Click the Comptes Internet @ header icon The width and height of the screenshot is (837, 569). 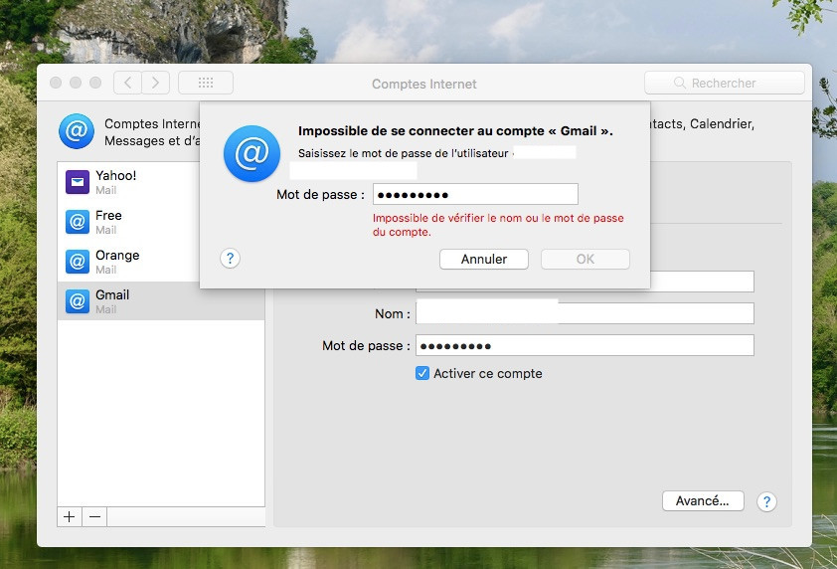click(77, 131)
